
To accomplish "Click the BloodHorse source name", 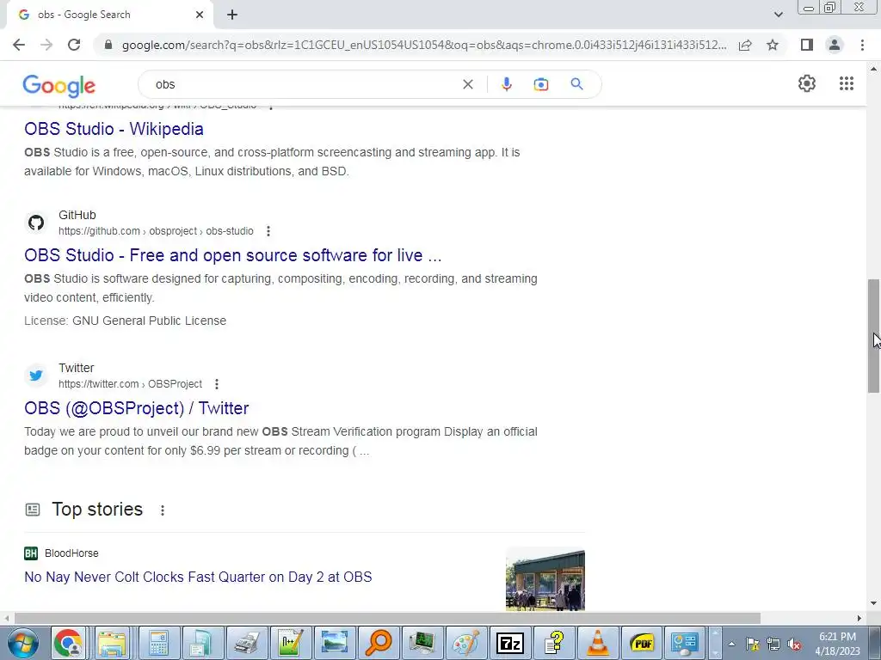I will 71,553.
